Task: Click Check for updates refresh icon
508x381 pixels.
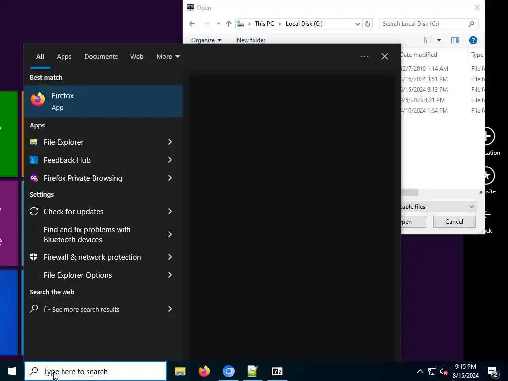Action: coord(34,211)
